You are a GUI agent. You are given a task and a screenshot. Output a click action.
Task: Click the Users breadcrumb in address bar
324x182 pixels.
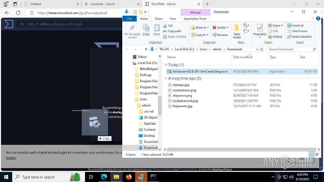203,49
